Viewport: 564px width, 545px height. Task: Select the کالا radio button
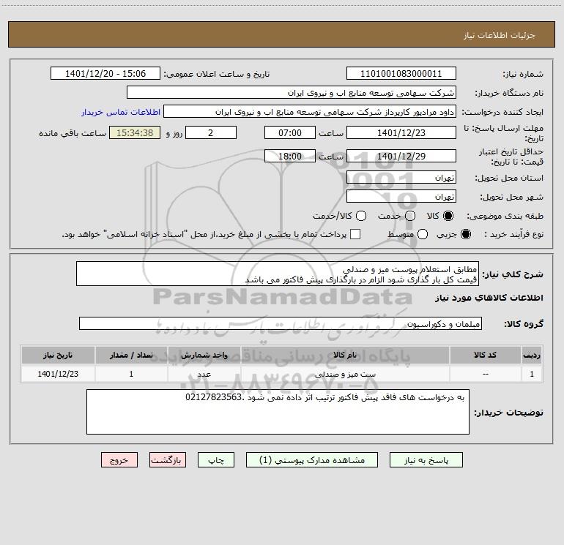(448, 216)
